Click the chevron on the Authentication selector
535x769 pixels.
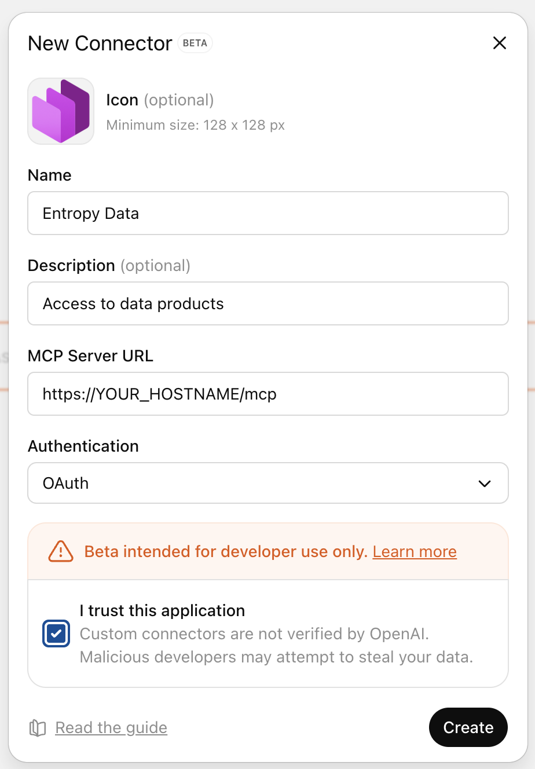coord(485,483)
